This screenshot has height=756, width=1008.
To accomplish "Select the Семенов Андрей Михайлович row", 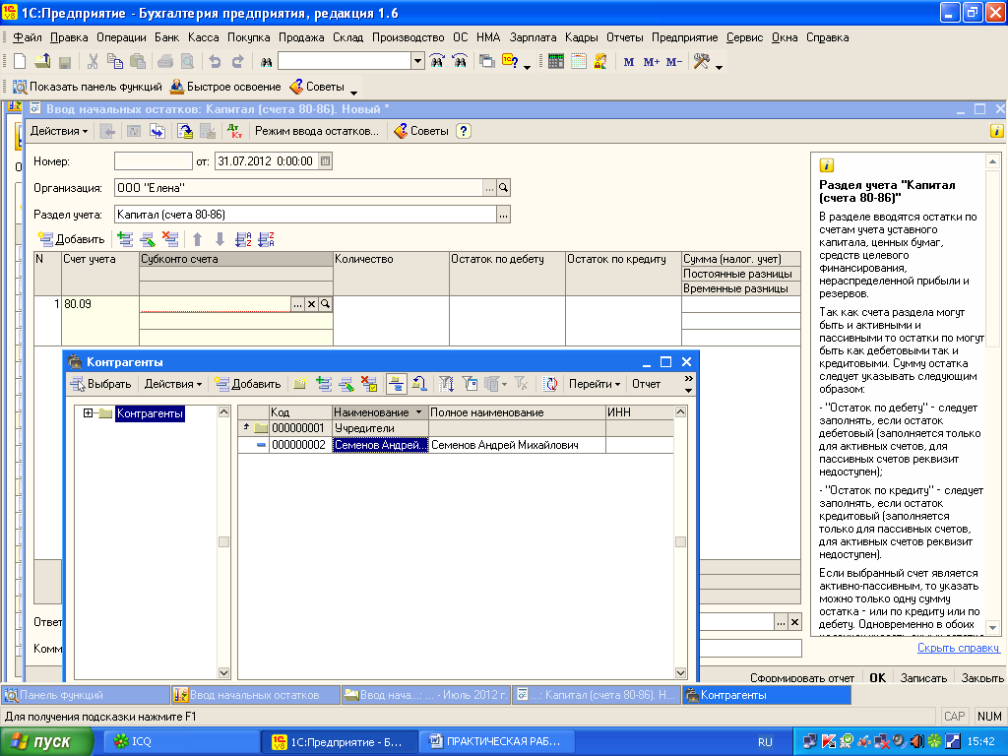I will click(456, 445).
